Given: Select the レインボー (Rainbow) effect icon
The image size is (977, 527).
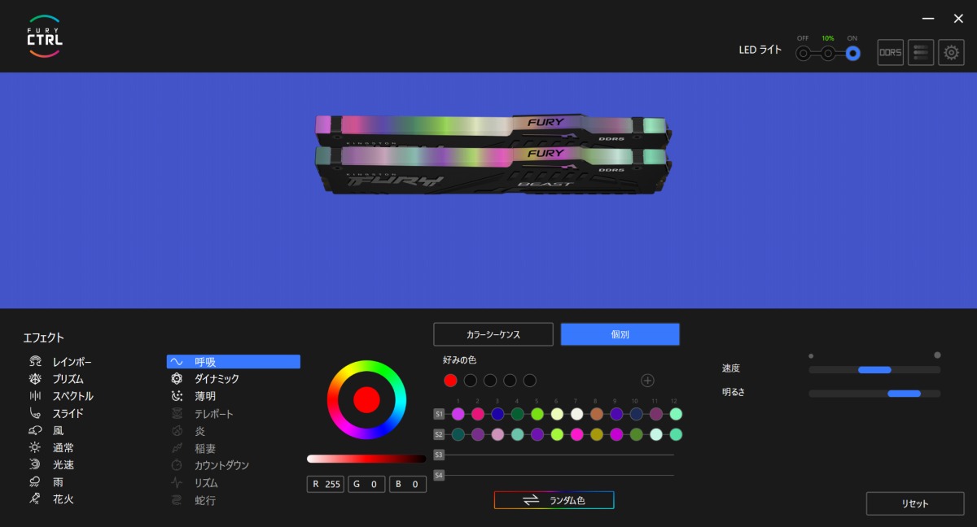Looking at the screenshot, I should [x=35, y=362].
